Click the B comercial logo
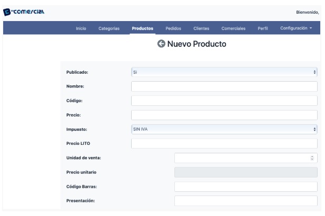 (24, 12)
